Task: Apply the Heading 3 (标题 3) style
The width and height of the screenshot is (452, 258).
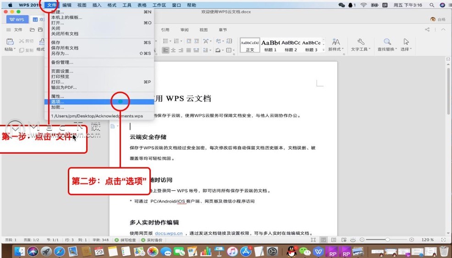Action: (311, 45)
